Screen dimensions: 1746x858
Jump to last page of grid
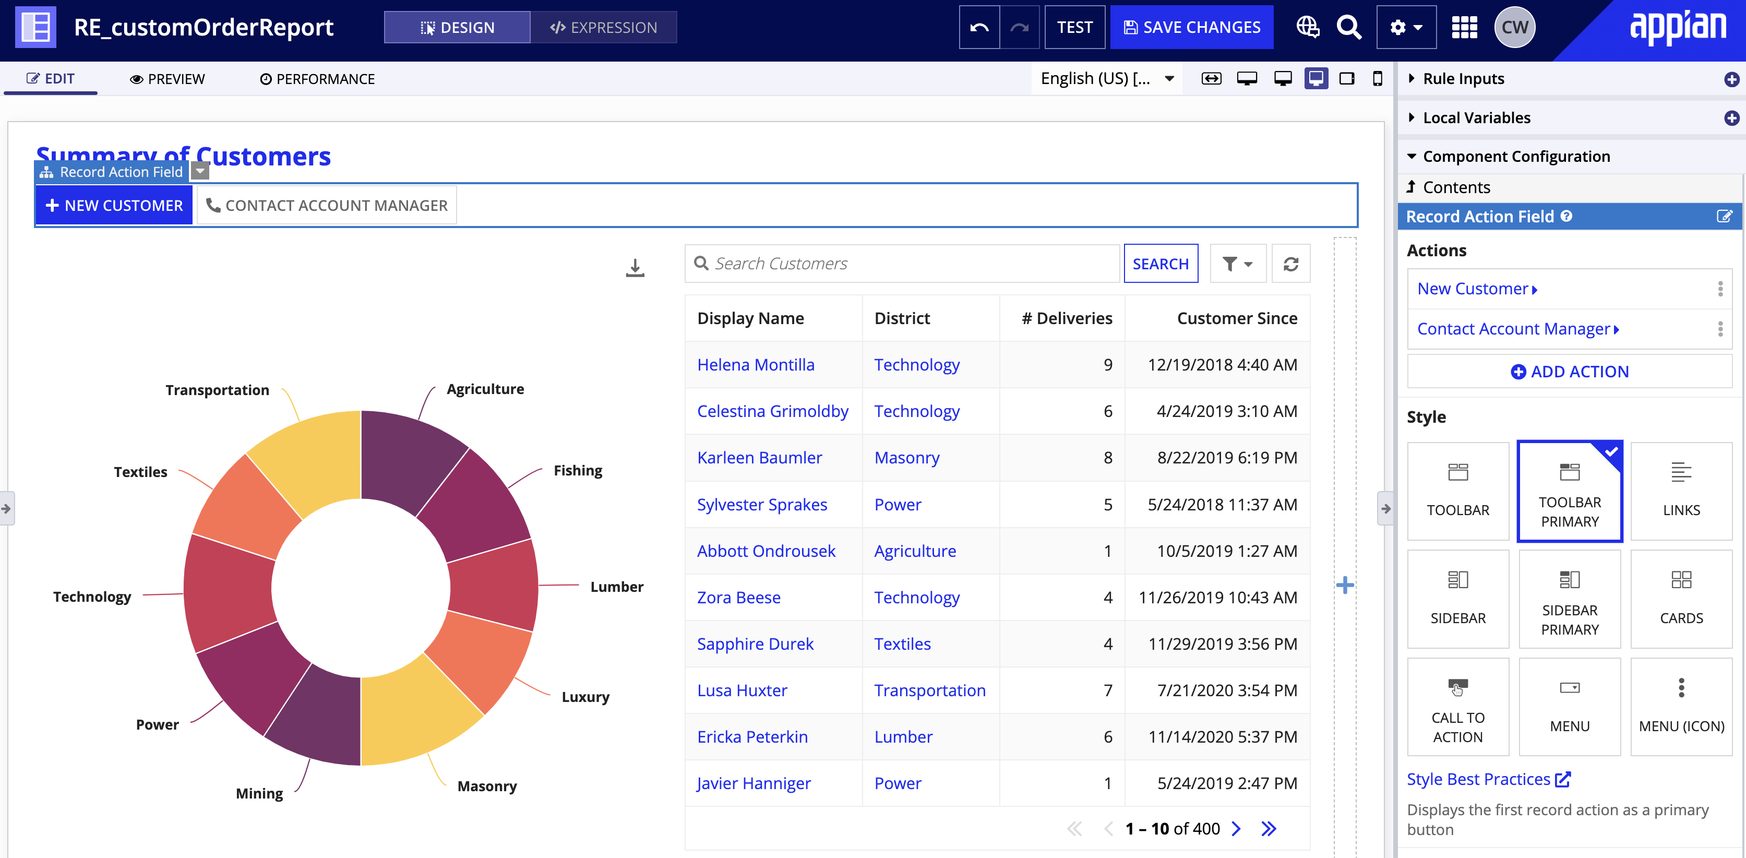1268,828
